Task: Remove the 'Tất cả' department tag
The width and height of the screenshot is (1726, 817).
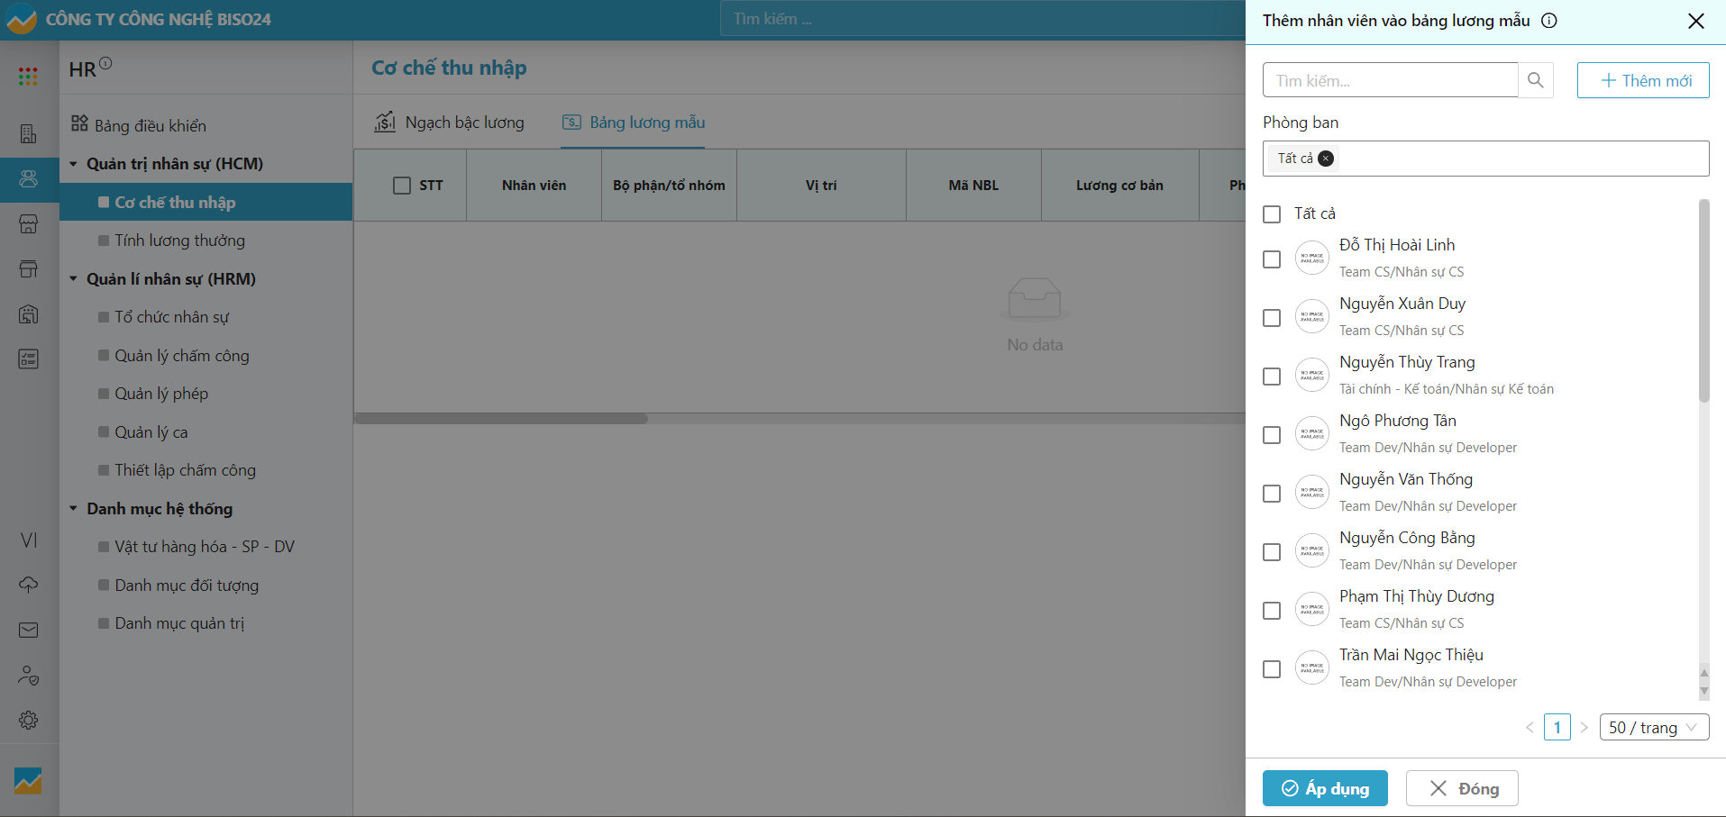Action: point(1326,159)
